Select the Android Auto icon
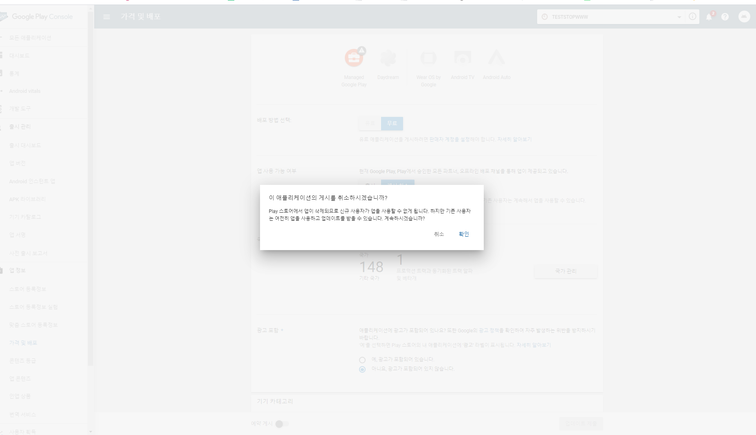 click(496, 58)
